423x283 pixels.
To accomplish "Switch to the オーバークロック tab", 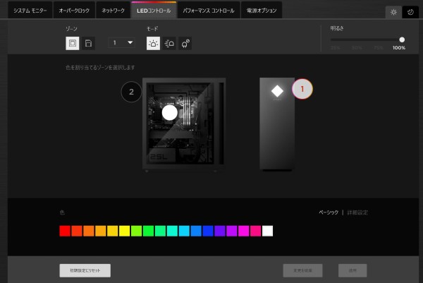I will [x=74, y=11].
